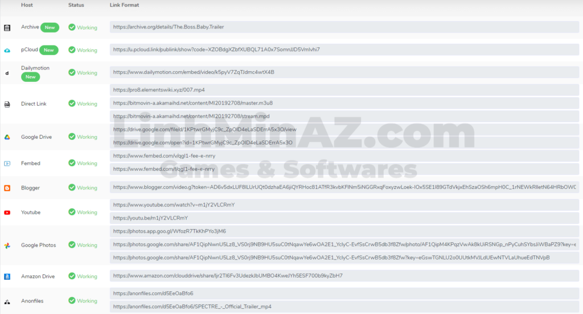This screenshot has width=583, height=314.
Task: Click the fembed.com/f/ link field
Action: click(x=344, y=169)
